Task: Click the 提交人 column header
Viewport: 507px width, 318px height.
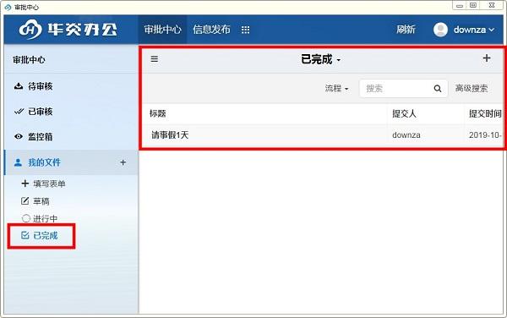Action: point(404,113)
